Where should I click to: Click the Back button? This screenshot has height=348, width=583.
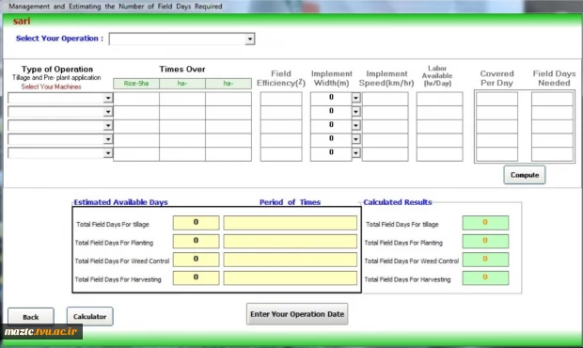click(31, 317)
